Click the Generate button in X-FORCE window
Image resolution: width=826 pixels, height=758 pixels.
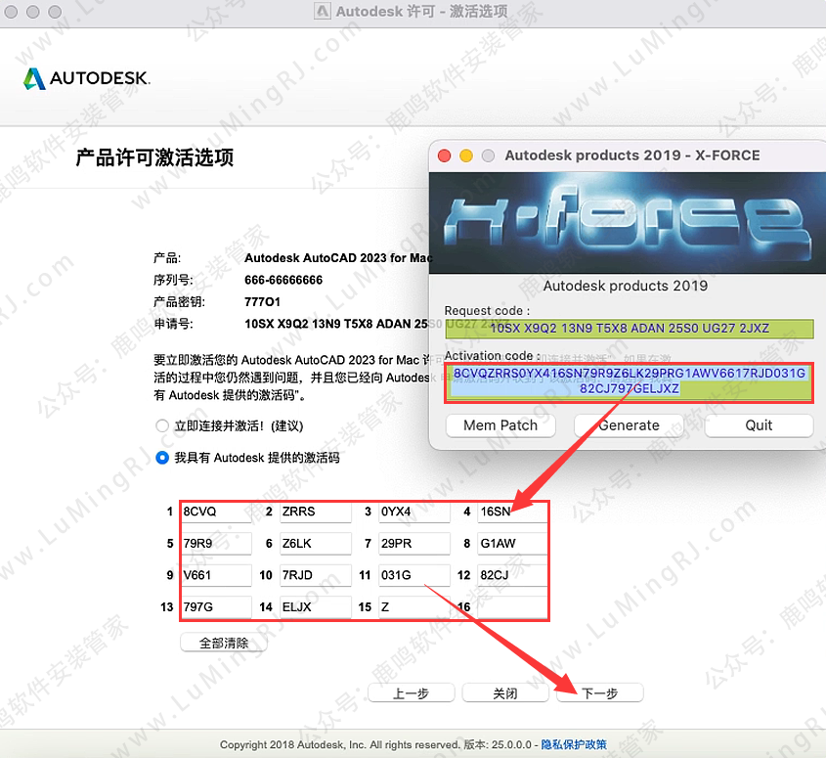(x=629, y=425)
